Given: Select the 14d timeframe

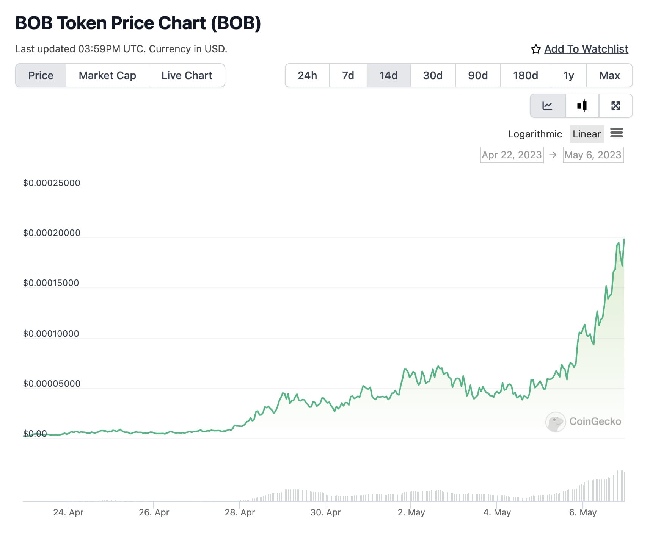Looking at the screenshot, I should (388, 75).
